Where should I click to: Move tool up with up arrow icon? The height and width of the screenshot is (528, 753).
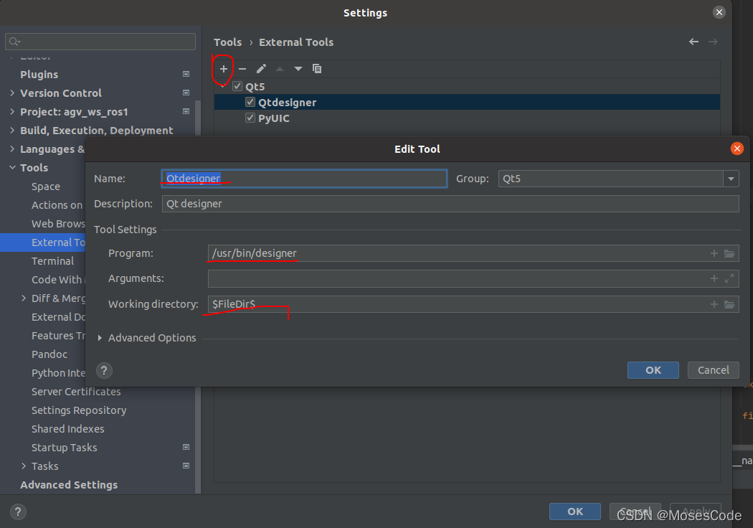coord(280,69)
